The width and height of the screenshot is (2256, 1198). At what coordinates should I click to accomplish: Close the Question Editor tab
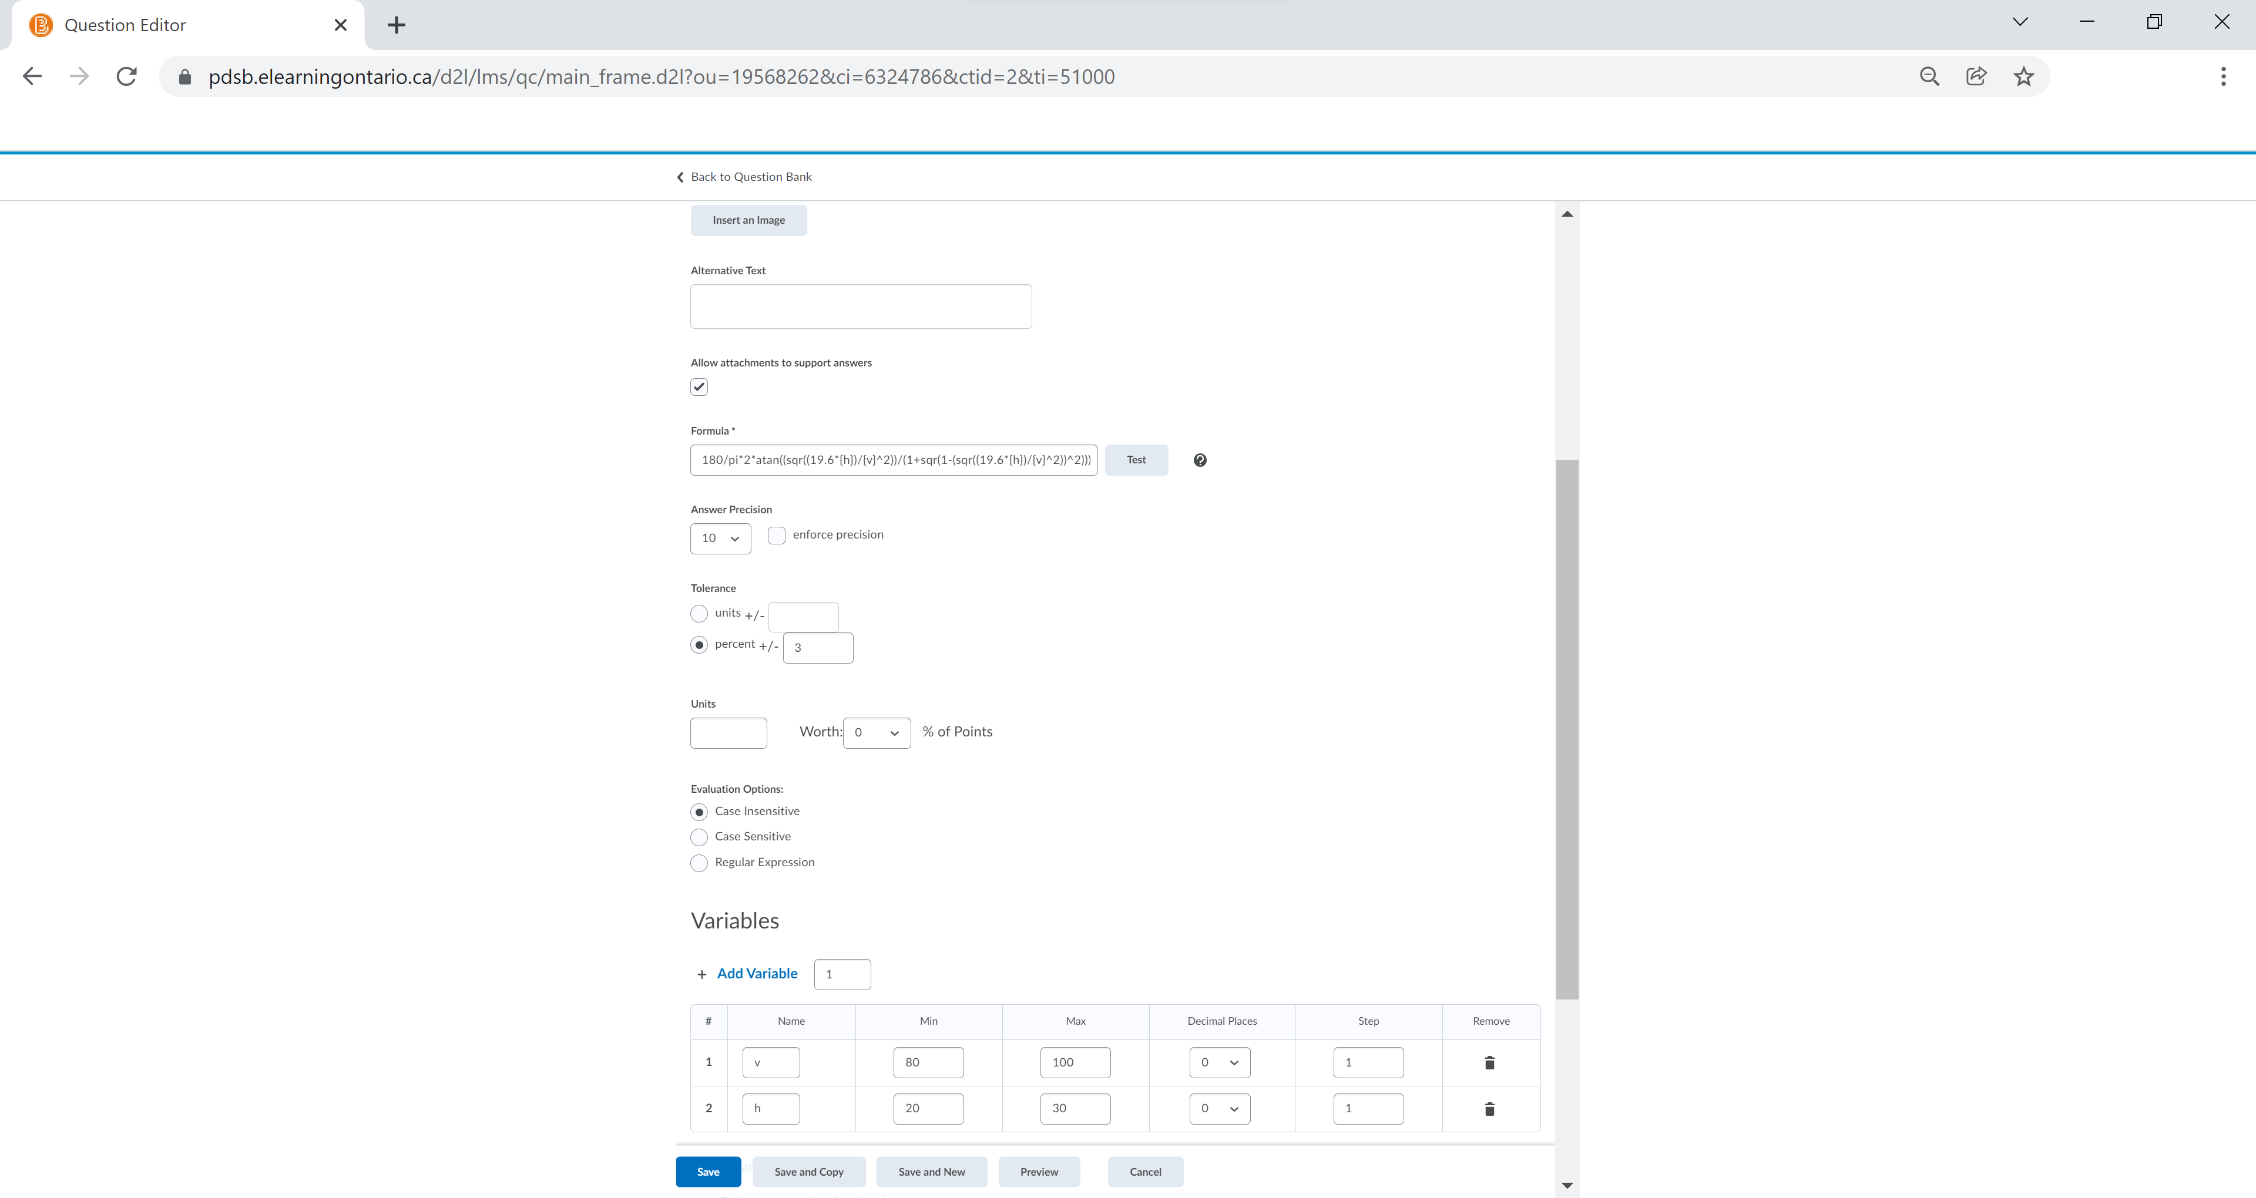(x=341, y=25)
